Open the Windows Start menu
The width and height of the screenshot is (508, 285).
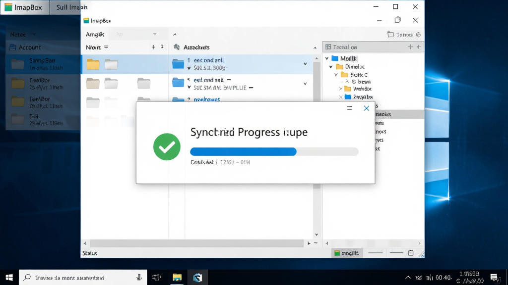click(9, 277)
